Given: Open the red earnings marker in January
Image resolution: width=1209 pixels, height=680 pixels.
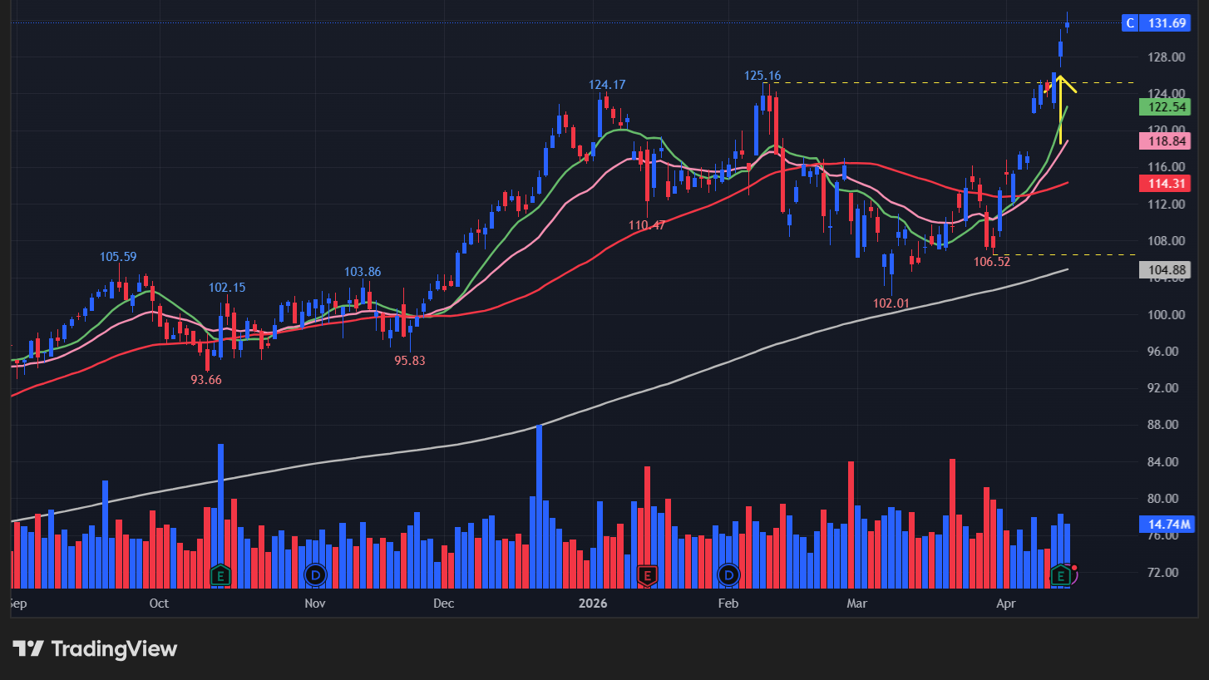Looking at the screenshot, I should [646, 574].
